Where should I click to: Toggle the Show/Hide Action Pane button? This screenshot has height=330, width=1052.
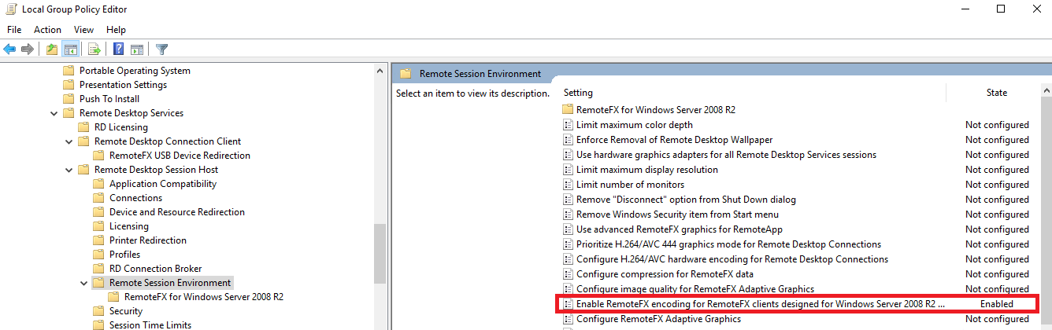click(136, 49)
